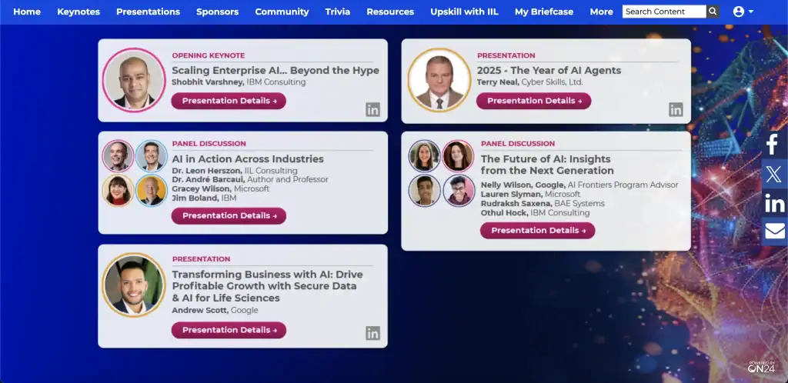Click speaker name Jim Boland
The height and width of the screenshot is (383, 788).
pyautogui.click(x=195, y=198)
